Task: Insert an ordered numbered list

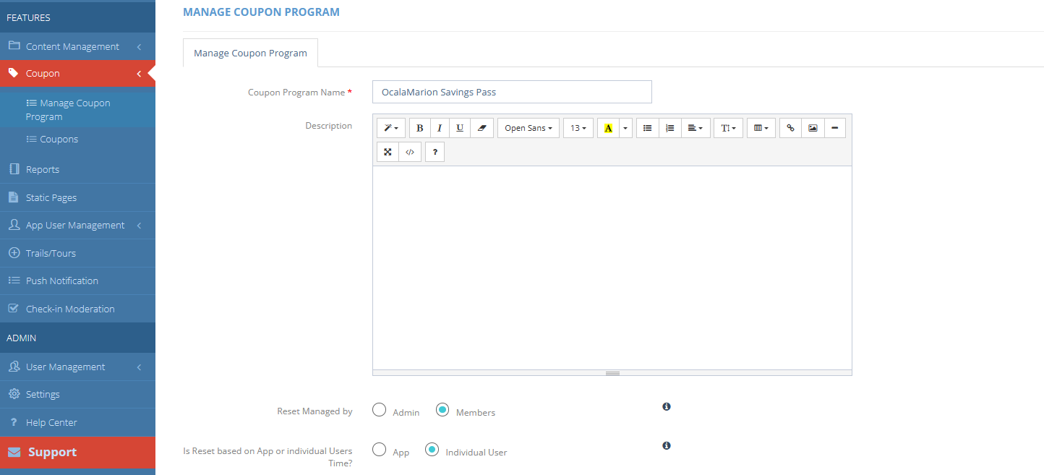Action: click(669, 128)
